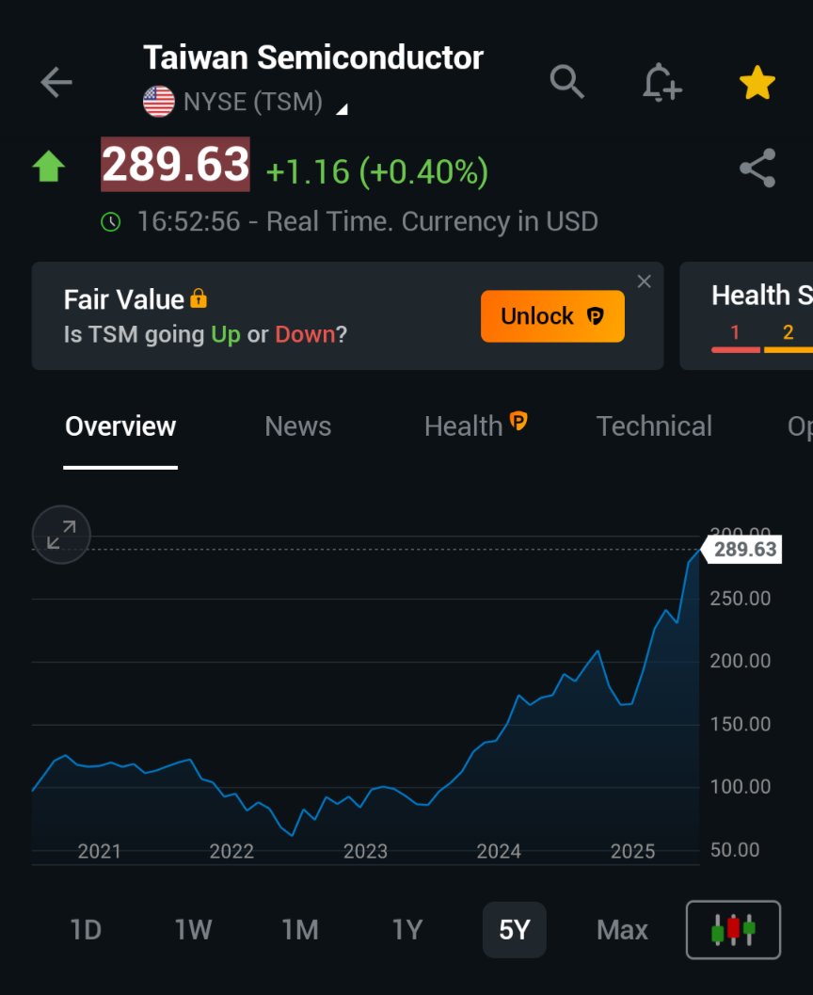The image size is (813, 995).
Task: Expand the chart to full screen
Action: 61,535
